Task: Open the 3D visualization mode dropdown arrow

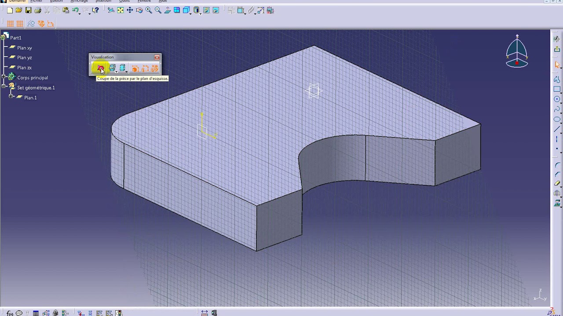Action: 117,72
